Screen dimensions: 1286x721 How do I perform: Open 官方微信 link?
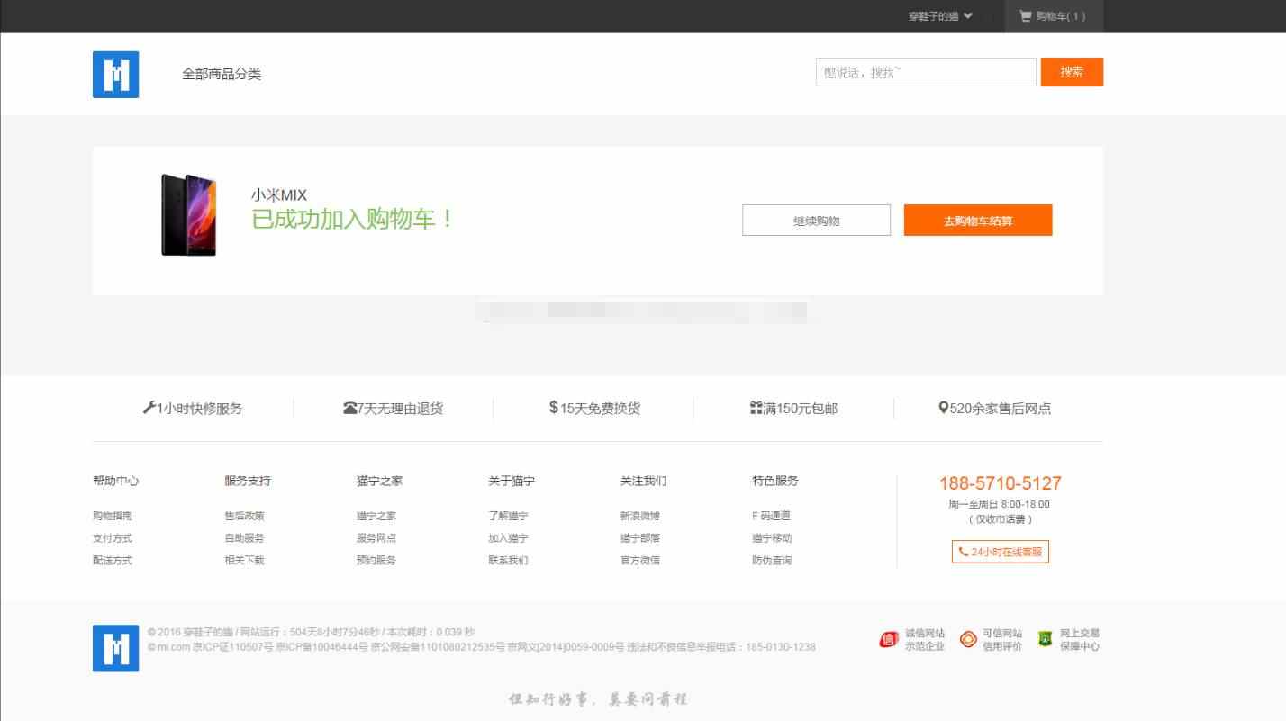640,560
